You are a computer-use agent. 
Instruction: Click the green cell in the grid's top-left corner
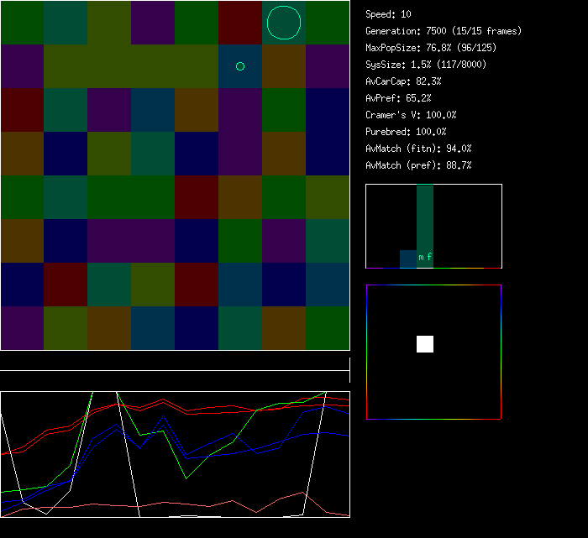click(x=22, y=23)
